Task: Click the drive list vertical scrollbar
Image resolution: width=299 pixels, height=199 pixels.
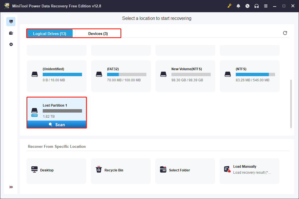Action: click(291, 103)
